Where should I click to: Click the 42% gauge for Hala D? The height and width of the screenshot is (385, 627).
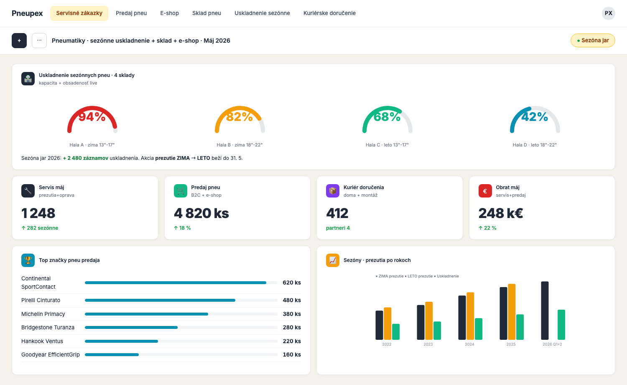click(x=535, y=118)
